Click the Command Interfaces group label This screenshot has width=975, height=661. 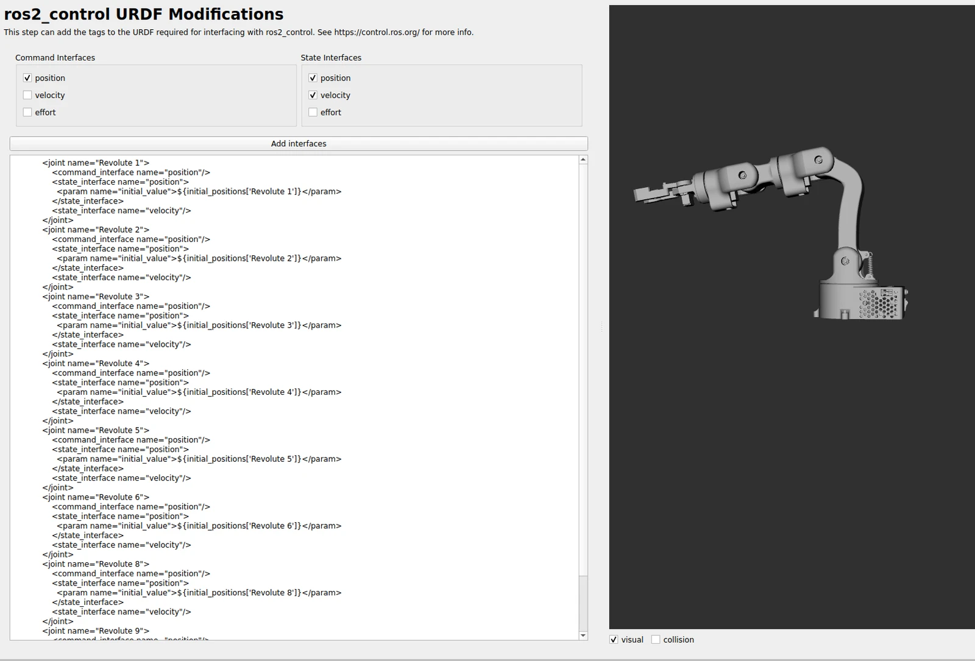click(55, 58)
